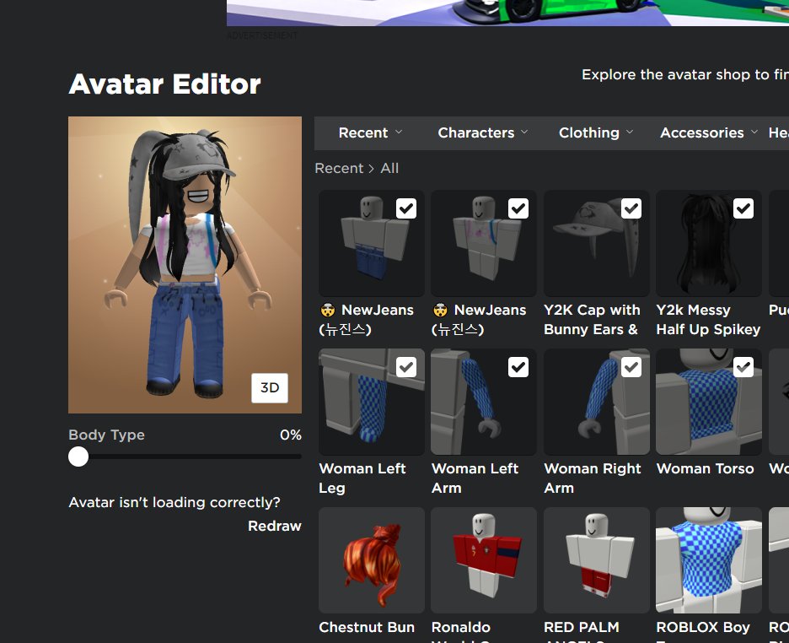Switch avatar preview to 3D
Image resolution: width=789 pixels, height=643 pixels.
270,387
